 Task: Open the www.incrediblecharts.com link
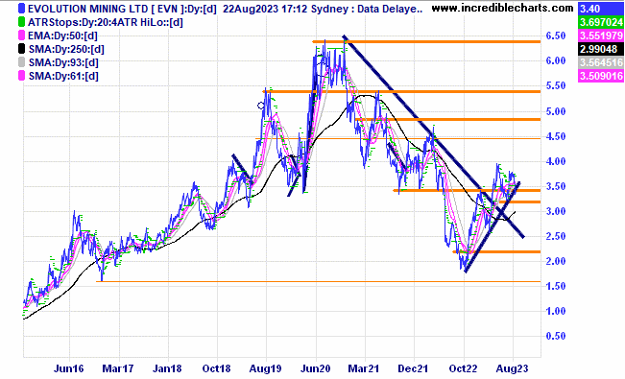click(503, 8)
